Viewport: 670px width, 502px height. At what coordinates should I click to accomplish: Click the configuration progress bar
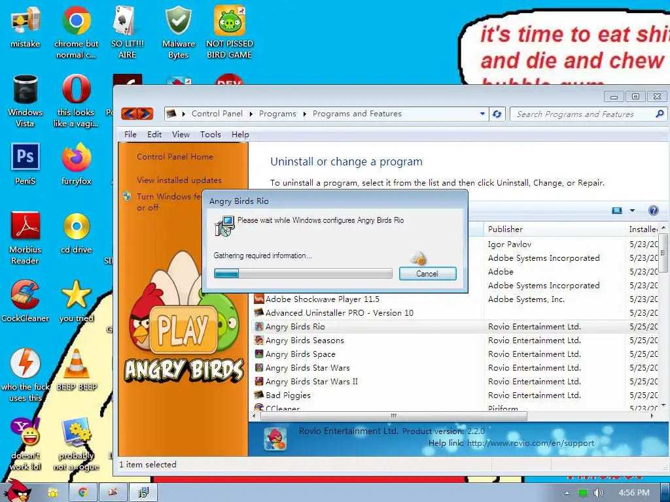pos(303,274)
